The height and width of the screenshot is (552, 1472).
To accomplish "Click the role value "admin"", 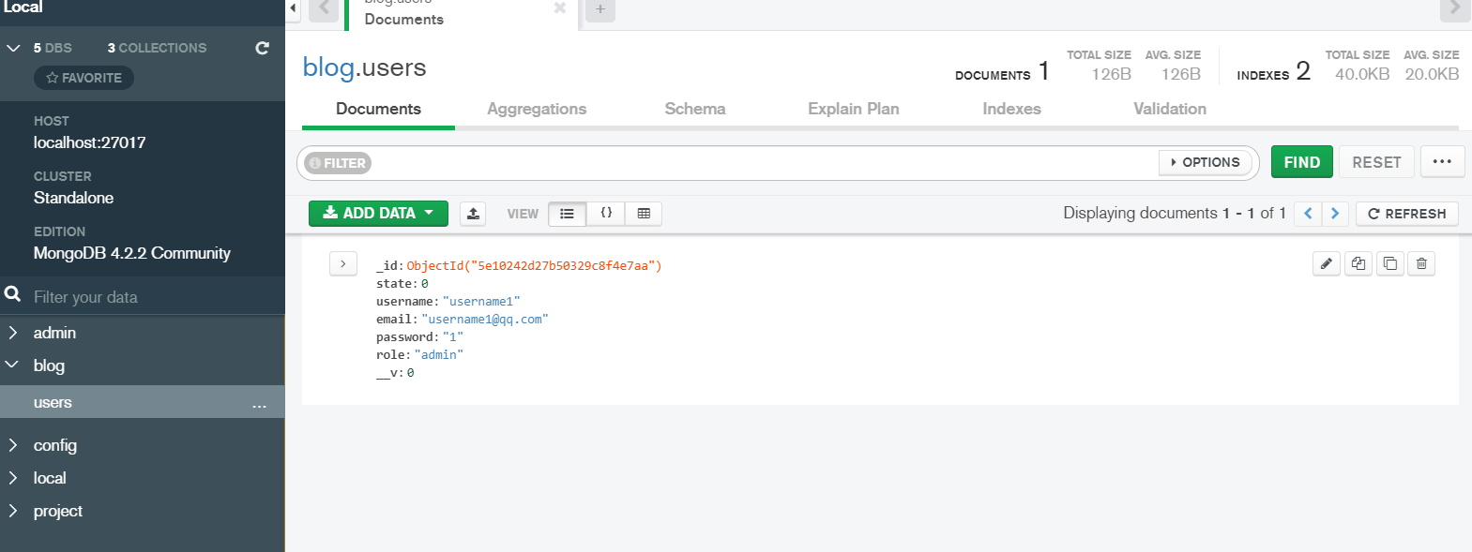I will tap(439, 355).
